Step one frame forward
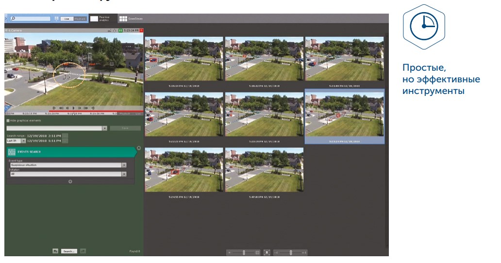 point(80,108)
